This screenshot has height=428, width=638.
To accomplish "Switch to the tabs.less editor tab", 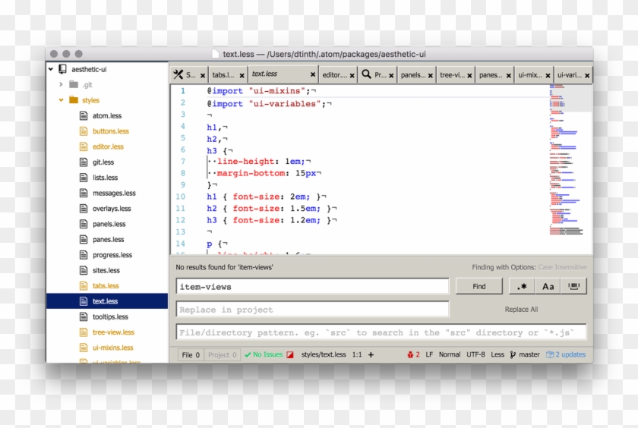I will pos(224,75).
